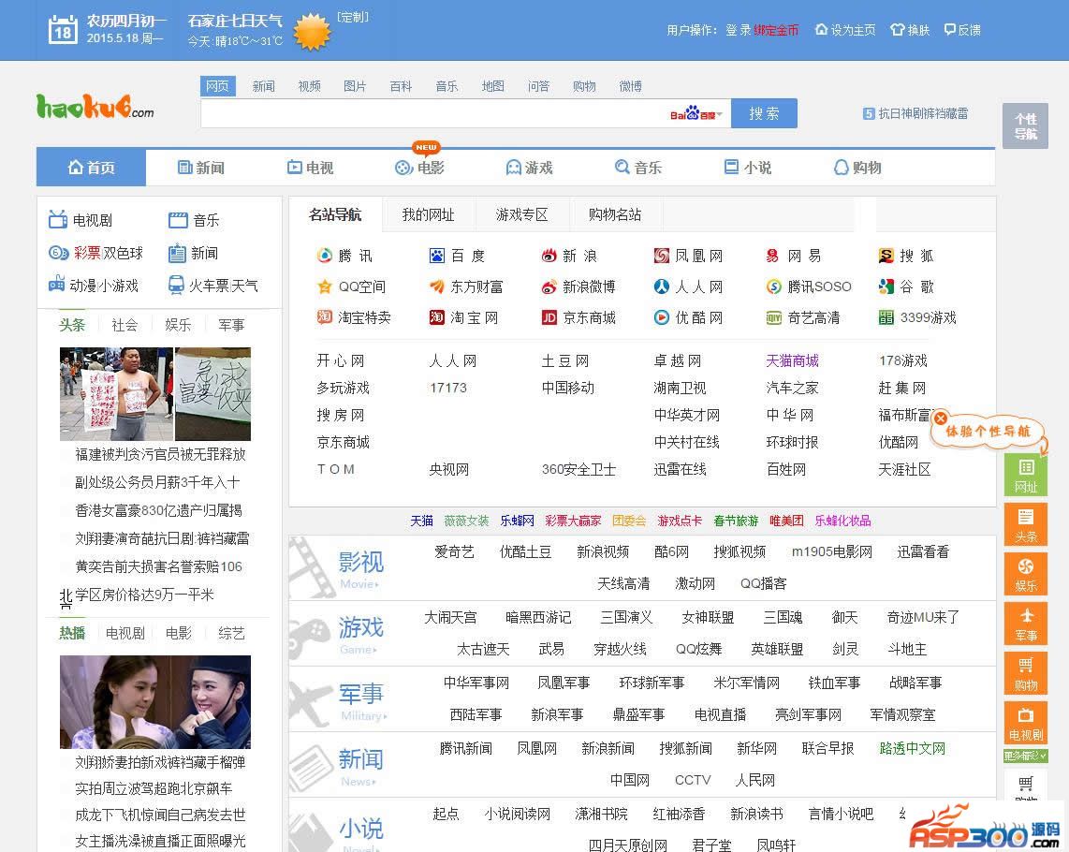
Task: Click inside the search text field
Action: [431, 114]
